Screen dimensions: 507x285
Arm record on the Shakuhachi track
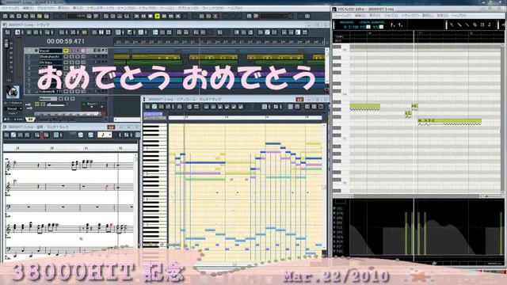pos(78,56)
